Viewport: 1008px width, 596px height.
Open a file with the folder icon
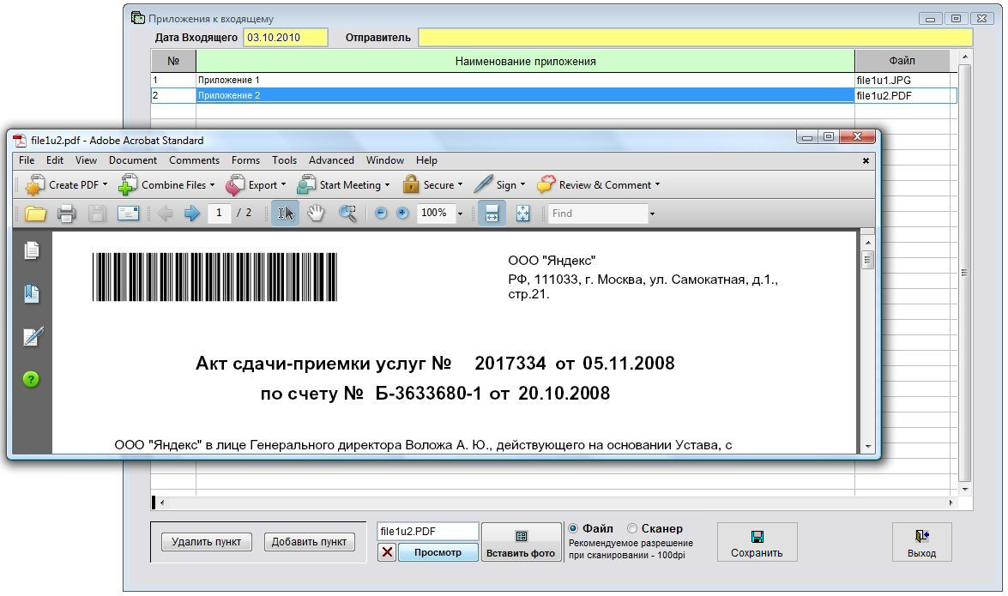(x=35, y=214)
